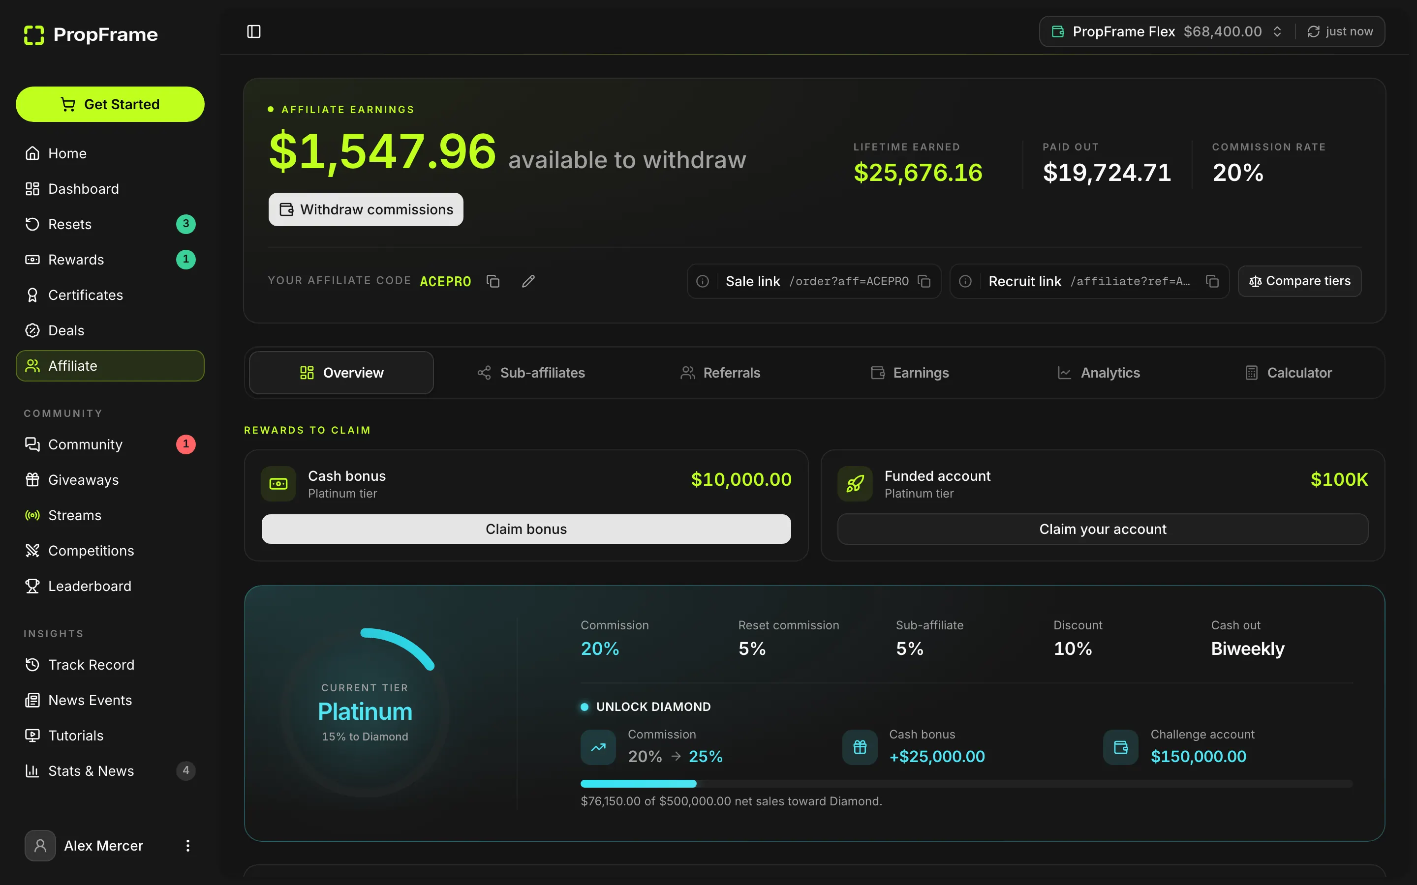Open Tutorials in the sidebar
Screen dimensions: 1417x885
[110, 736]
